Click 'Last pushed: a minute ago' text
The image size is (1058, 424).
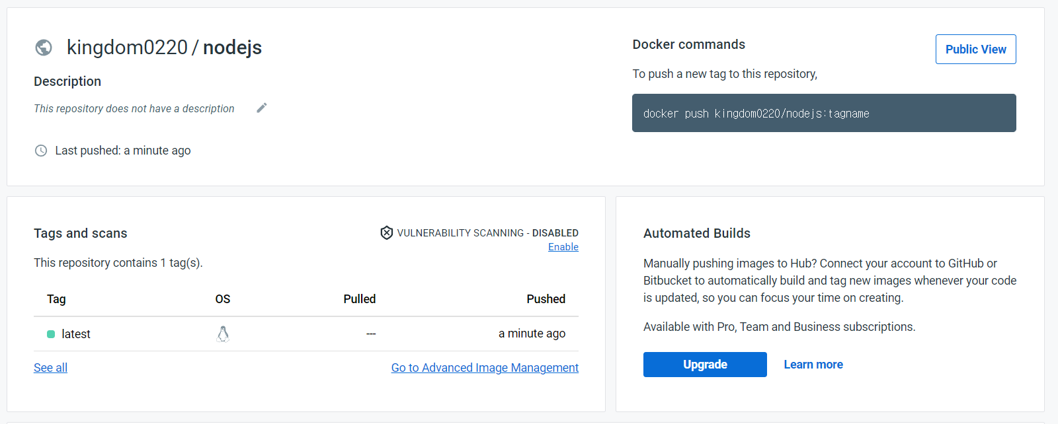(x=123, y=151)
